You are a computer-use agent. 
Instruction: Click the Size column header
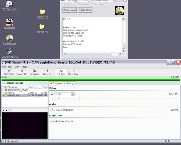42,87
